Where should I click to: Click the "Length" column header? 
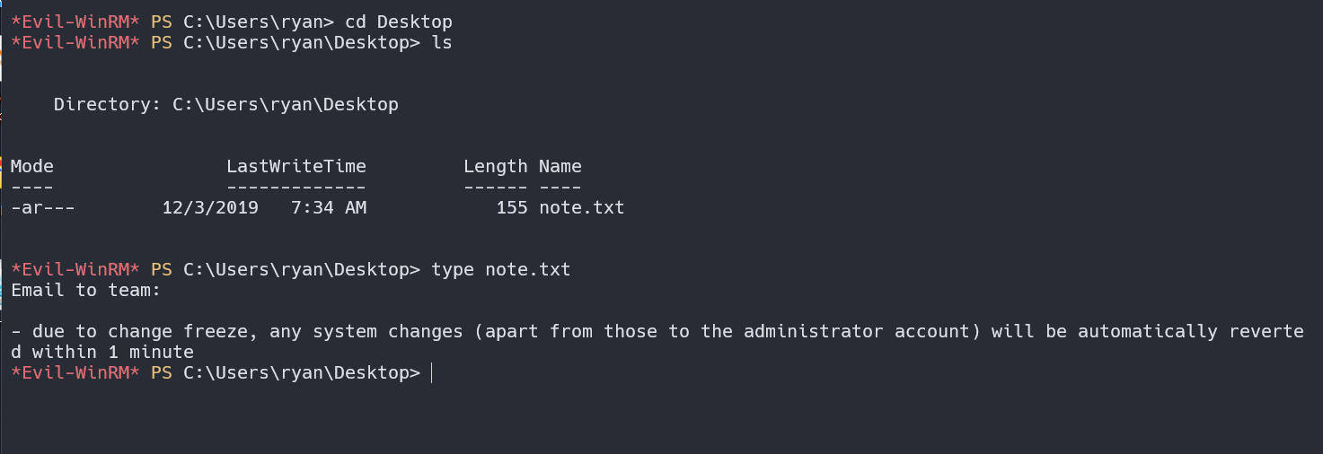[x=496, y=166]
